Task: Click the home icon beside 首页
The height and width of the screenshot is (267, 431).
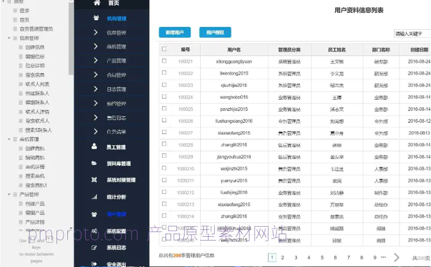Action: (96, 3)
